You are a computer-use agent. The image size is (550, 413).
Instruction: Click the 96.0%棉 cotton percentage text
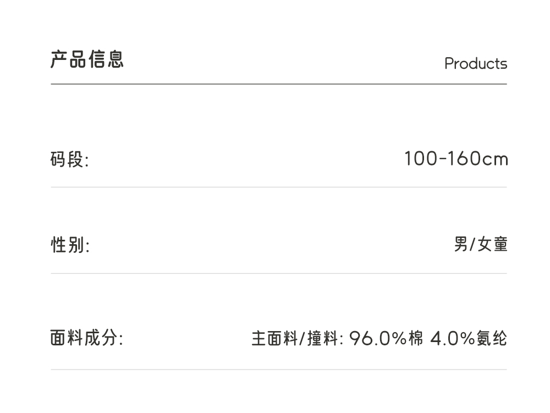click(x=386, y=338)
